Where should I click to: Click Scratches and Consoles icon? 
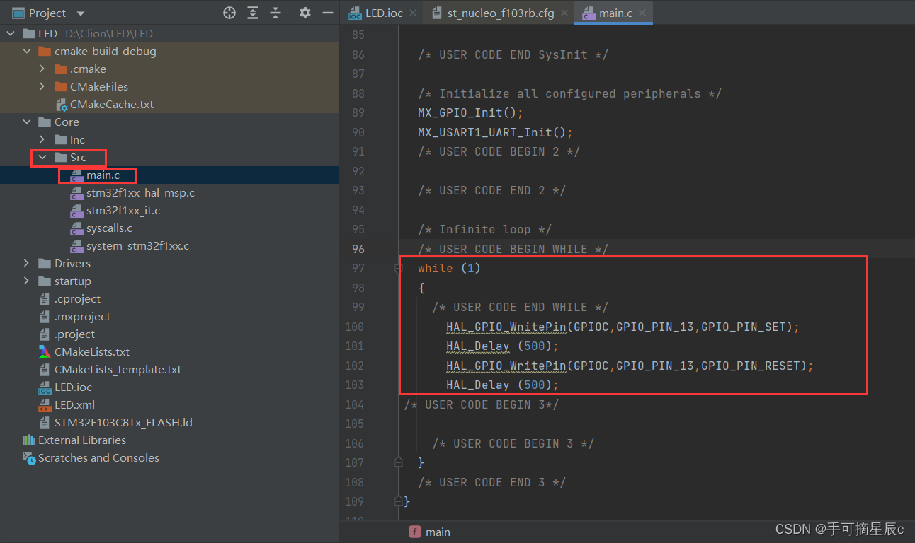(29, 457)
